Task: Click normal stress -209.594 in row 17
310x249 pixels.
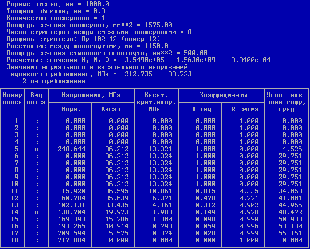Action: 70,233
